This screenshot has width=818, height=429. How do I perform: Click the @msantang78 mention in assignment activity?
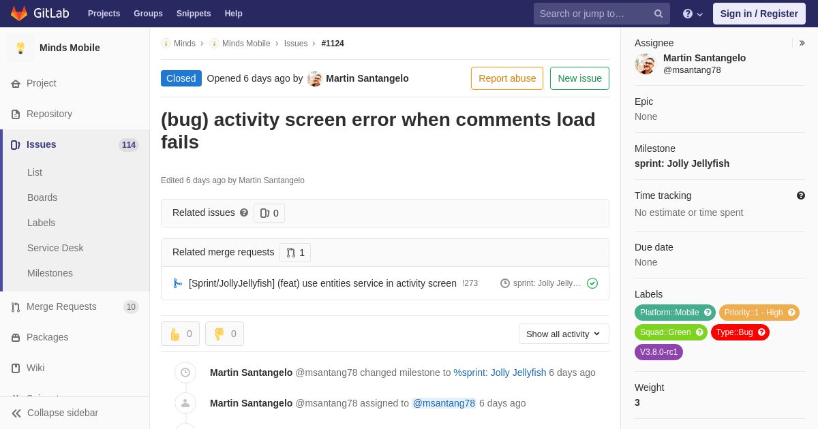(444, 403)
